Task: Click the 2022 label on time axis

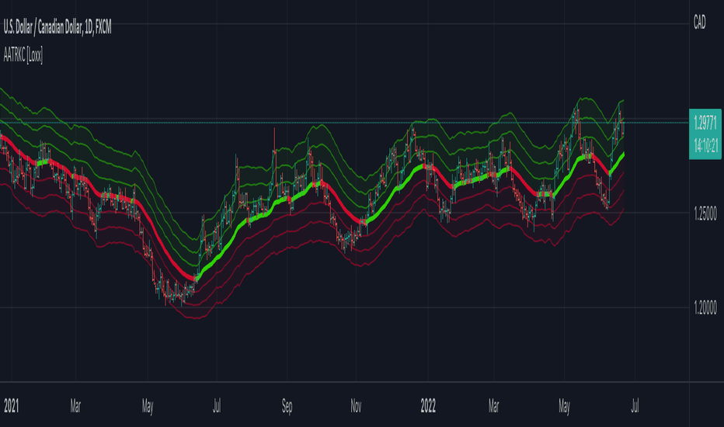Action: 428,406
